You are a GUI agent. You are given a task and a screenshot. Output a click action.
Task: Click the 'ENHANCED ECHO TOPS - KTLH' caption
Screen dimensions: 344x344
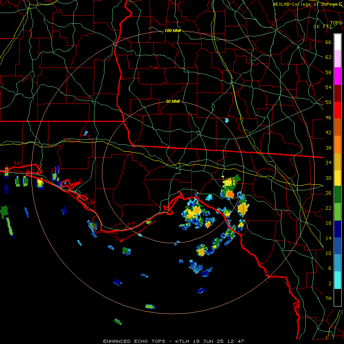click(146, 341)
